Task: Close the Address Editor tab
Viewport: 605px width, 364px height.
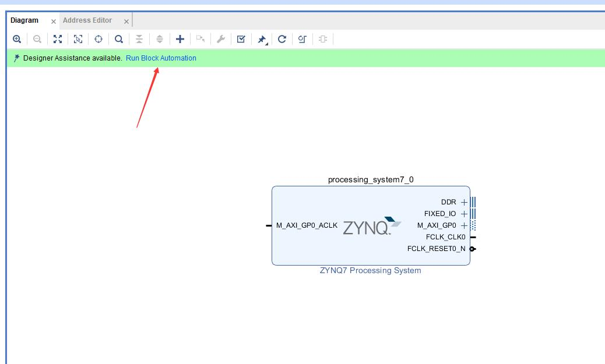Action: (126, 22)
